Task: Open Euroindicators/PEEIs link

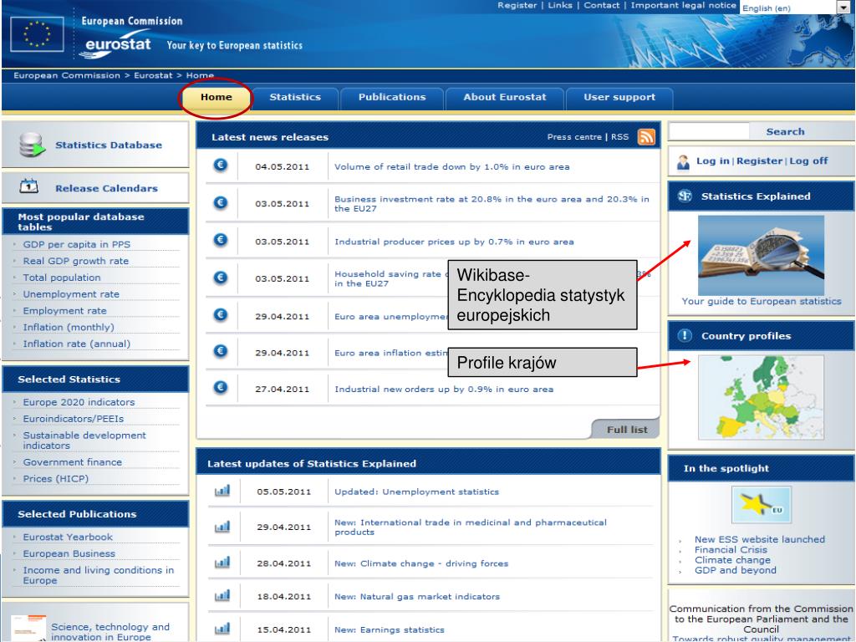Action: [x=74, y=419]
